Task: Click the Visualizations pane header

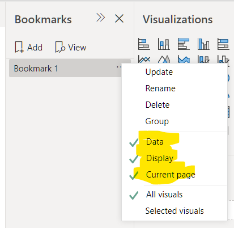Action: tap(178, 19)
